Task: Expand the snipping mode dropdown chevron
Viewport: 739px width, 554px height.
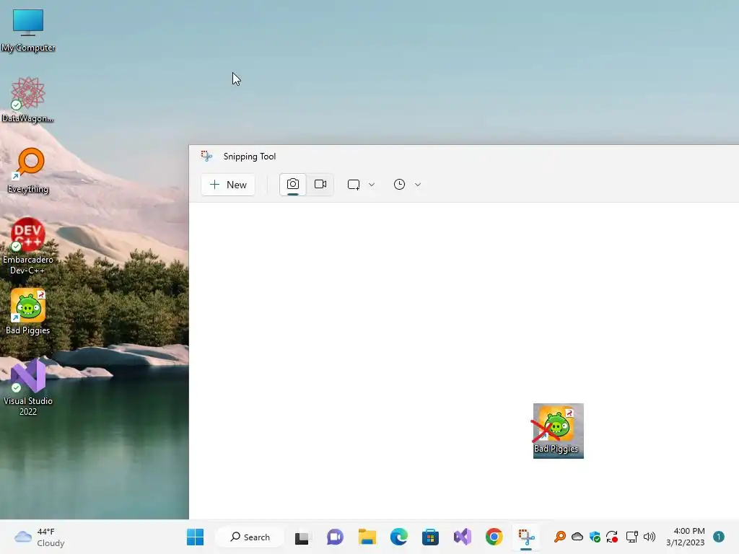Action: click(372, 185)
